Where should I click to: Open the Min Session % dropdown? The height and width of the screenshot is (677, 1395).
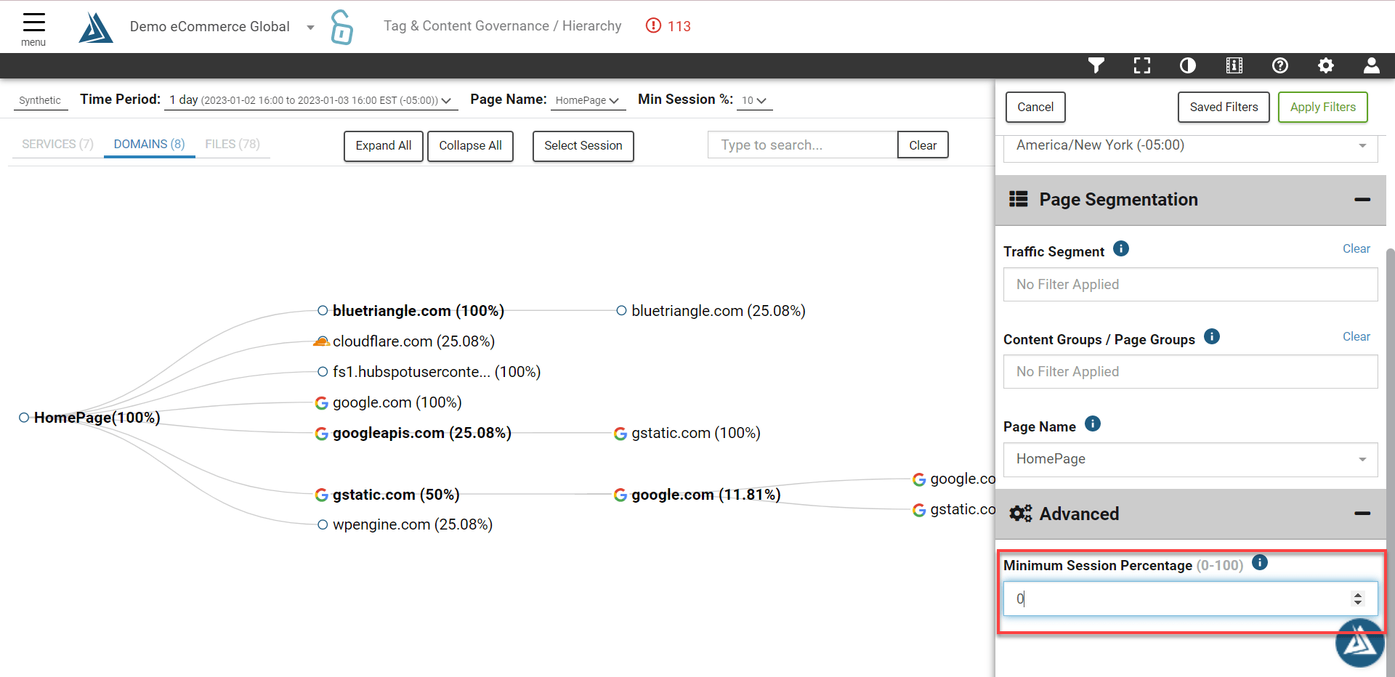point(754,101)
